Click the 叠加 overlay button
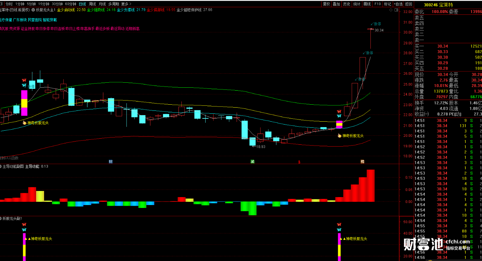 [x=336, y=4]
